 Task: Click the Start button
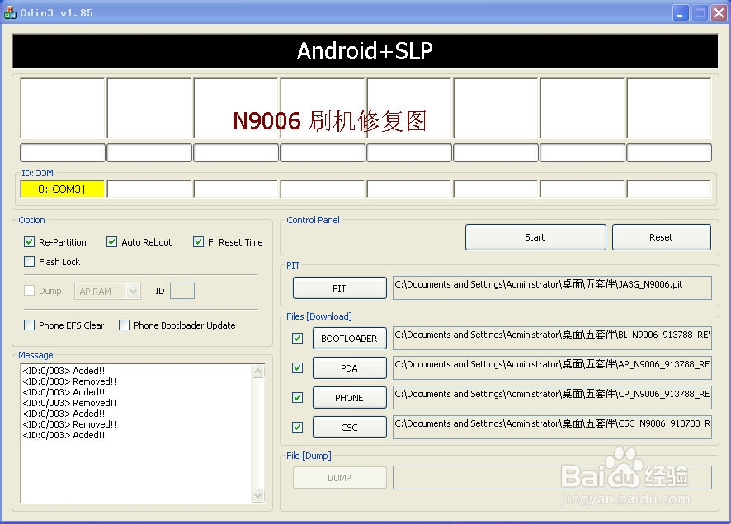point(535,237)
